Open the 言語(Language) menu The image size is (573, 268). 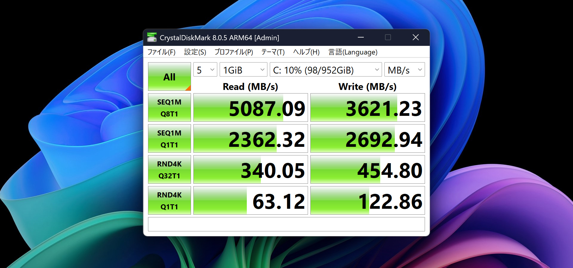(353, 52)
